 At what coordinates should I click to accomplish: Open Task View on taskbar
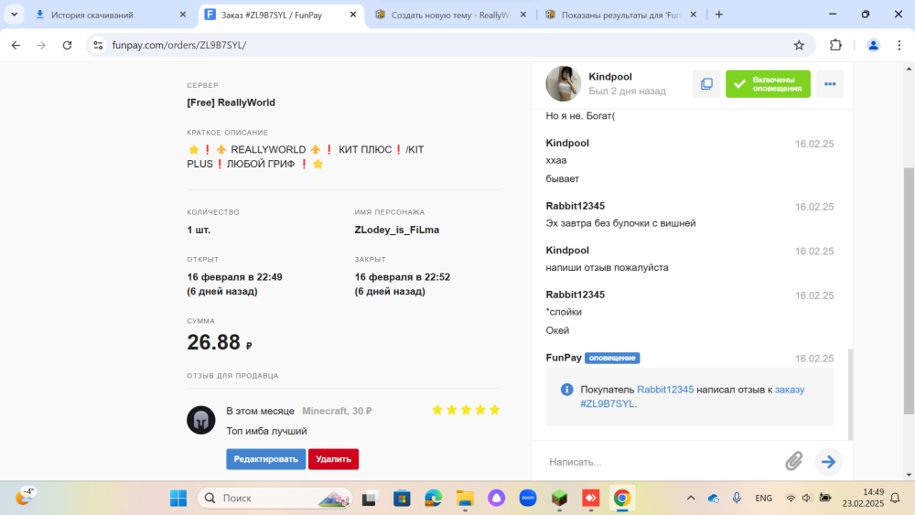coord(370,499)
